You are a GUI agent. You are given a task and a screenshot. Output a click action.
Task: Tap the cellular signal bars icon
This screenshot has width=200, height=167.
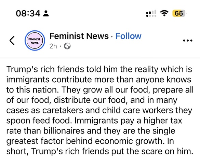coord(151,13)
